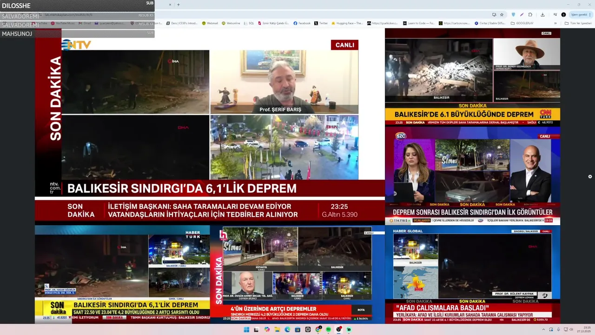595x335 pixels.
Task: Open the Twitter bookmark
Action: click(321, 23)
